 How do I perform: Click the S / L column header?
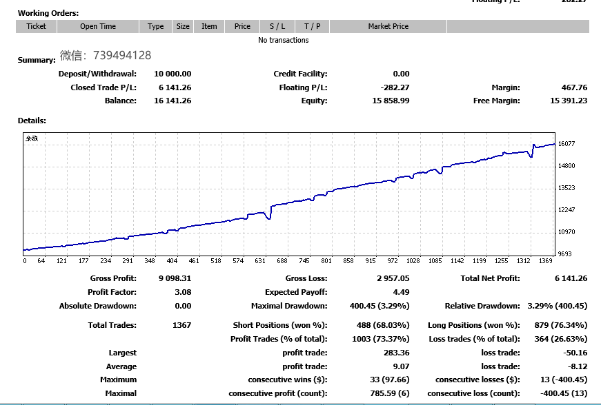(x=277, y=26)
